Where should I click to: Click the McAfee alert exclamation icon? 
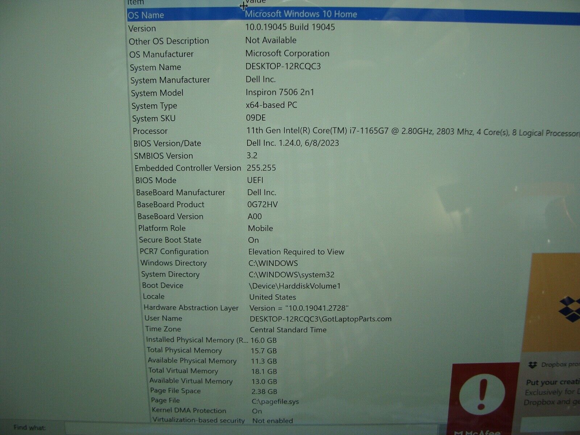pyautogui.click(x=482, y=395)
